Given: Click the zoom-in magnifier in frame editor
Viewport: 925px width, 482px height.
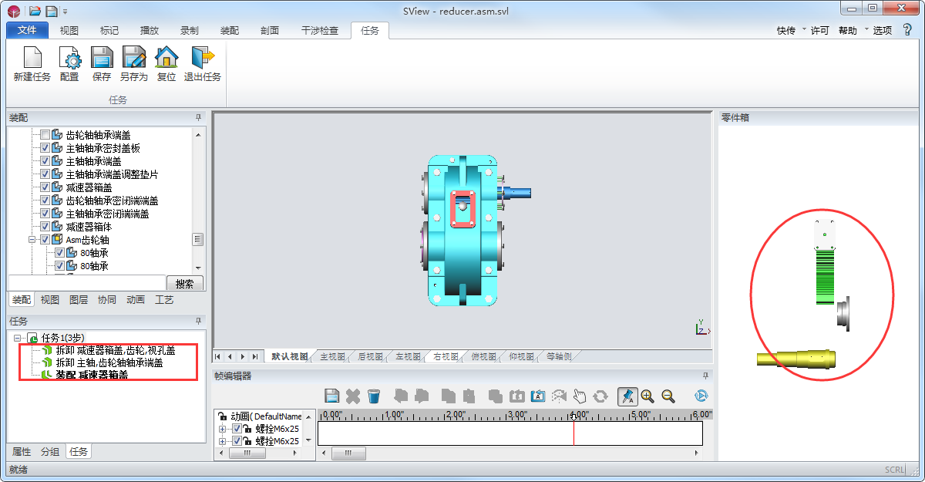Looking at the screenshot, I should [647, 396].
